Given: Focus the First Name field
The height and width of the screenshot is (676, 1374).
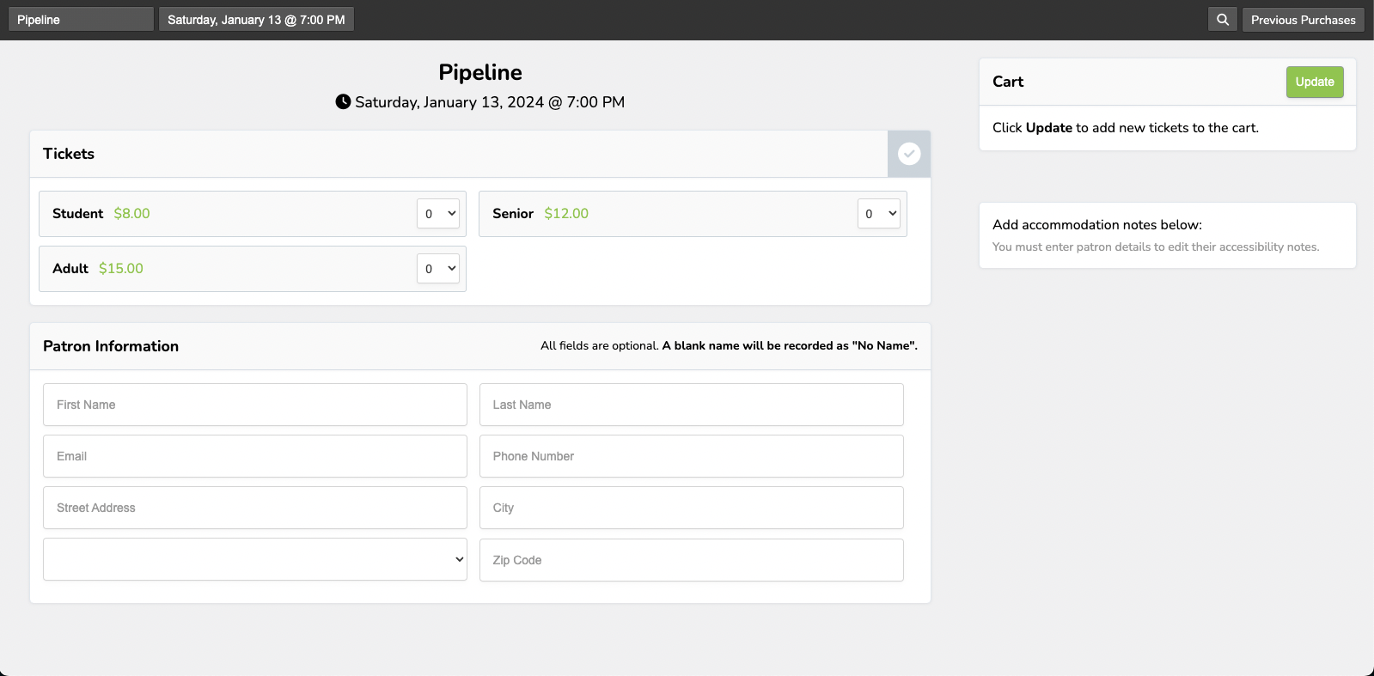Looking at the screenshot, I should pos(255,405).
